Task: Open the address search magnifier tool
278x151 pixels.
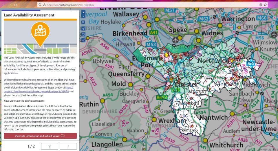Action: 83,22
